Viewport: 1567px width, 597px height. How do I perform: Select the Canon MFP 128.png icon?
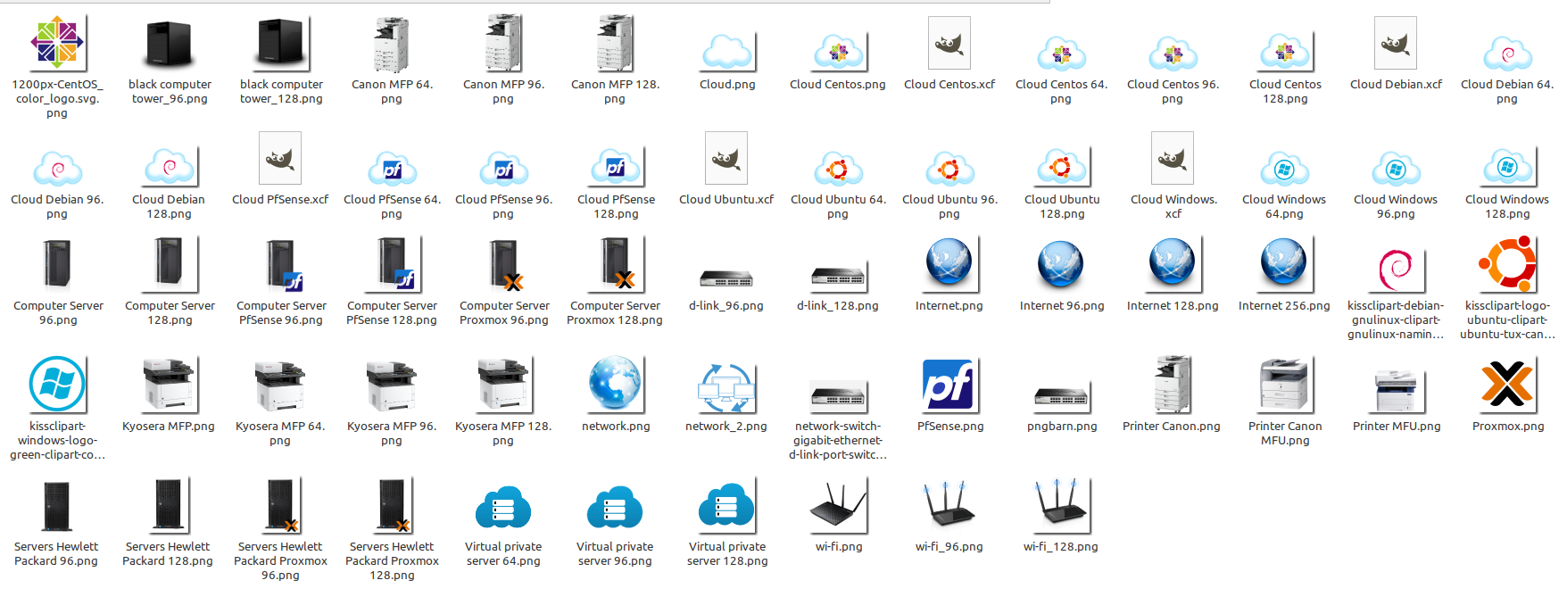[x=615, y=43]
